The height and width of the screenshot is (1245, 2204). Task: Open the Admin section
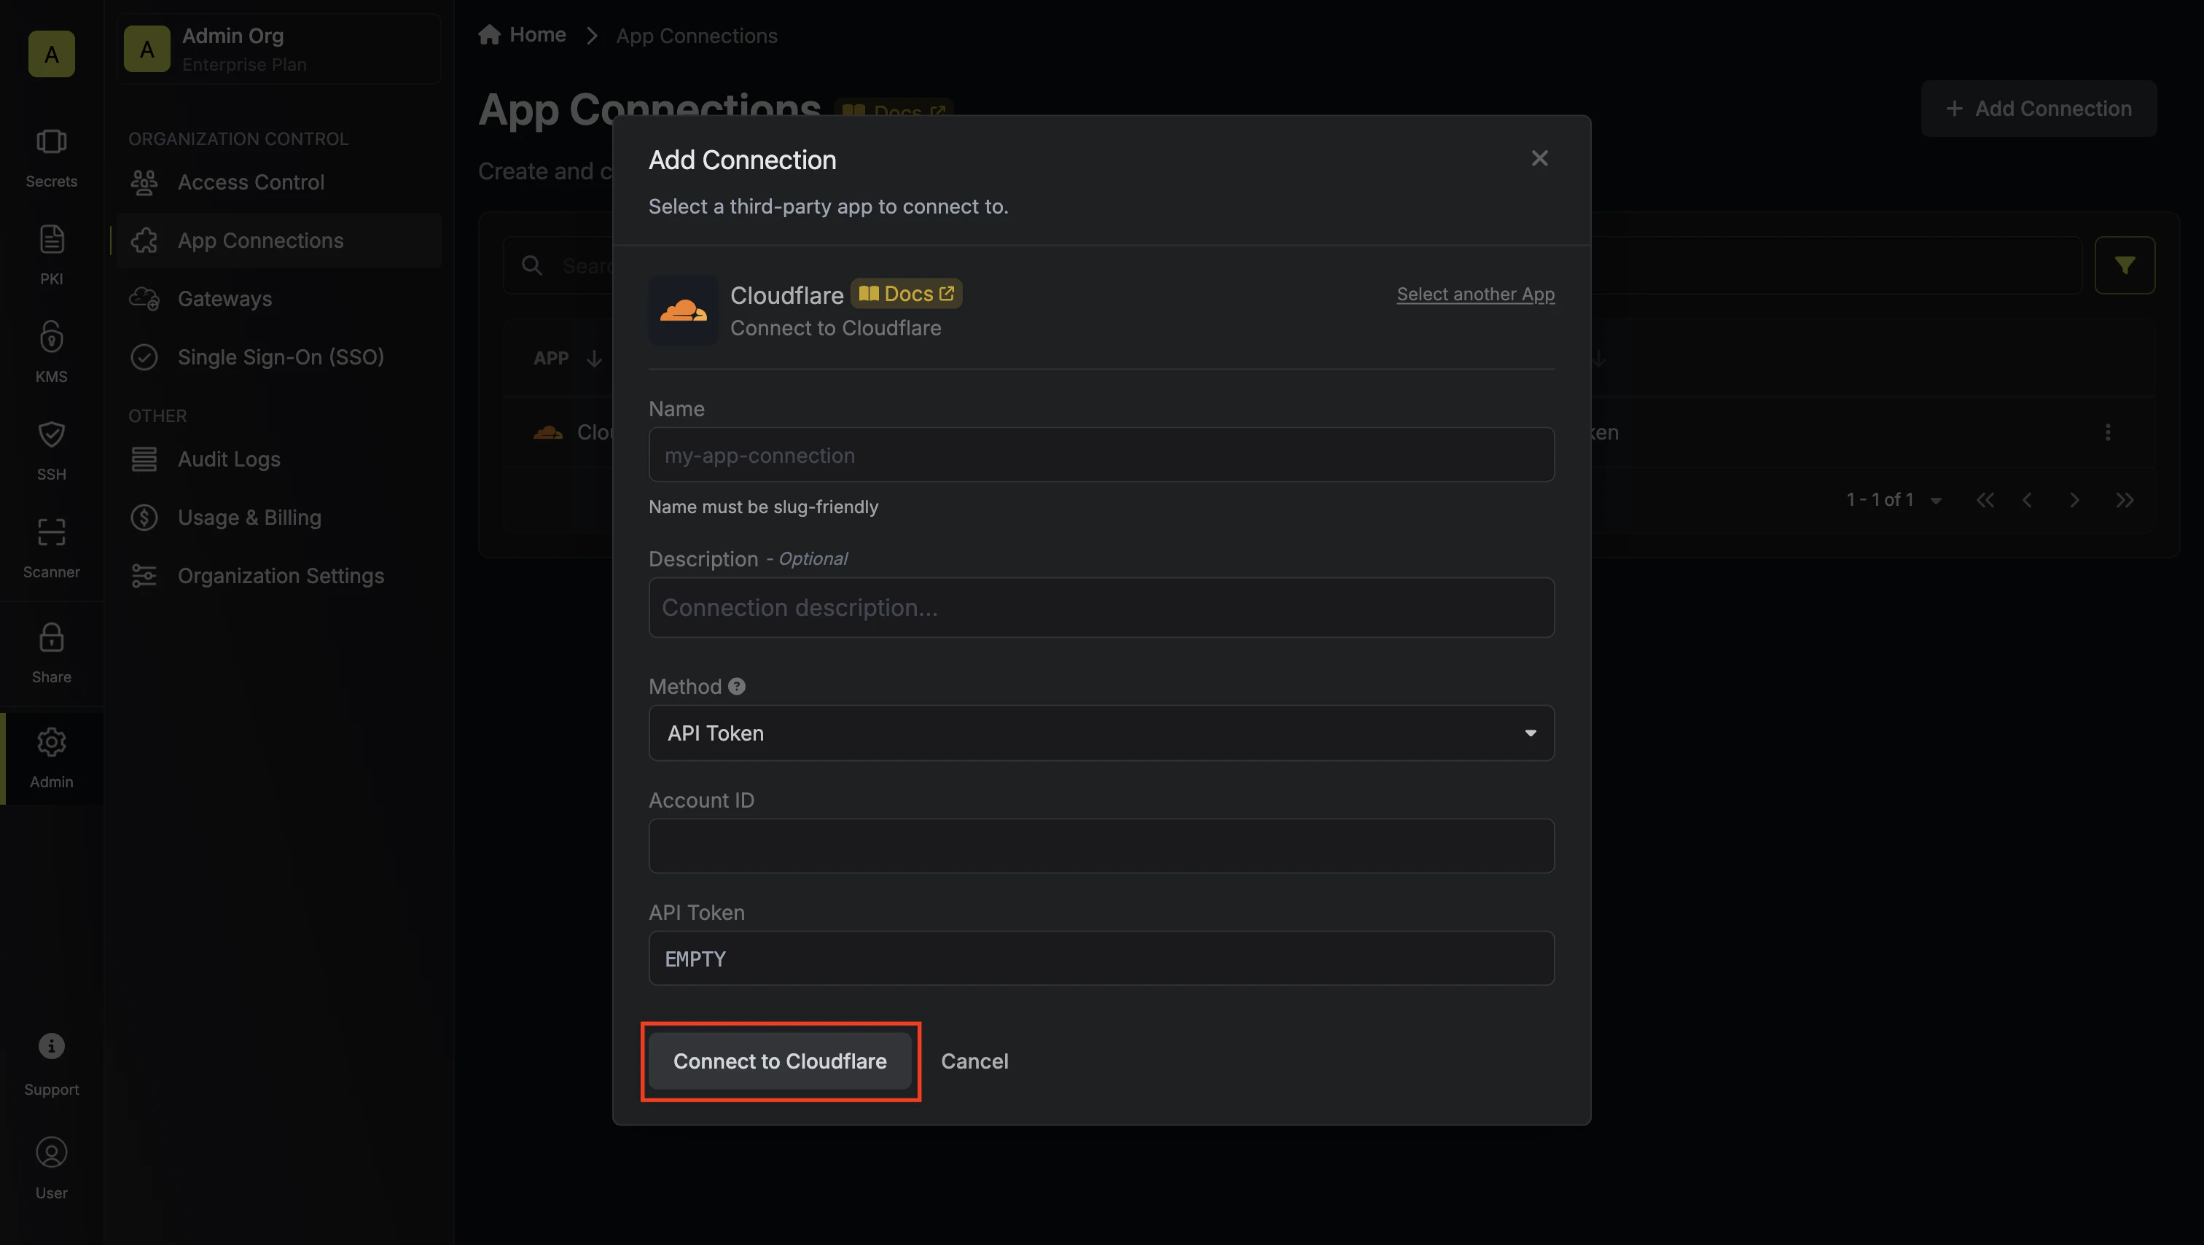[51, 759]
